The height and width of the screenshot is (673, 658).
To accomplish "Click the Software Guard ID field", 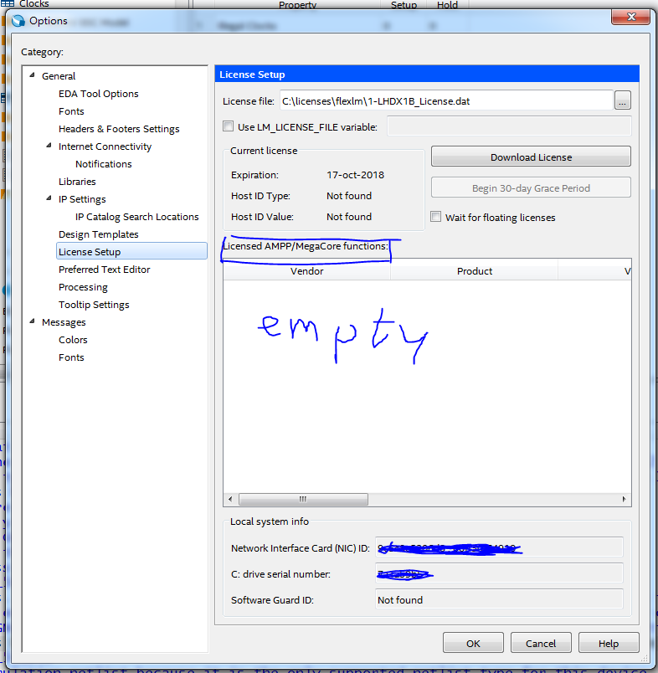I will click(x=499, y=599).
